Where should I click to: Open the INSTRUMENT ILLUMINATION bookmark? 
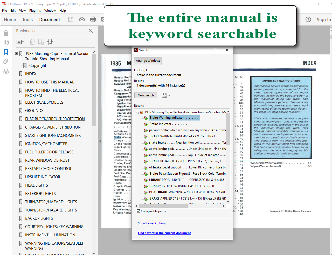pos(50,235)
